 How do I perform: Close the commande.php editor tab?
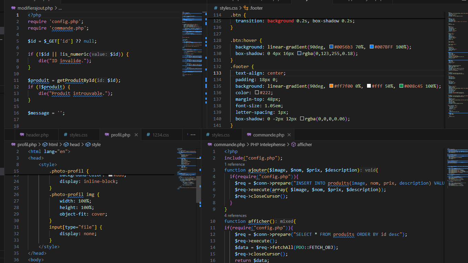point(289,135)
